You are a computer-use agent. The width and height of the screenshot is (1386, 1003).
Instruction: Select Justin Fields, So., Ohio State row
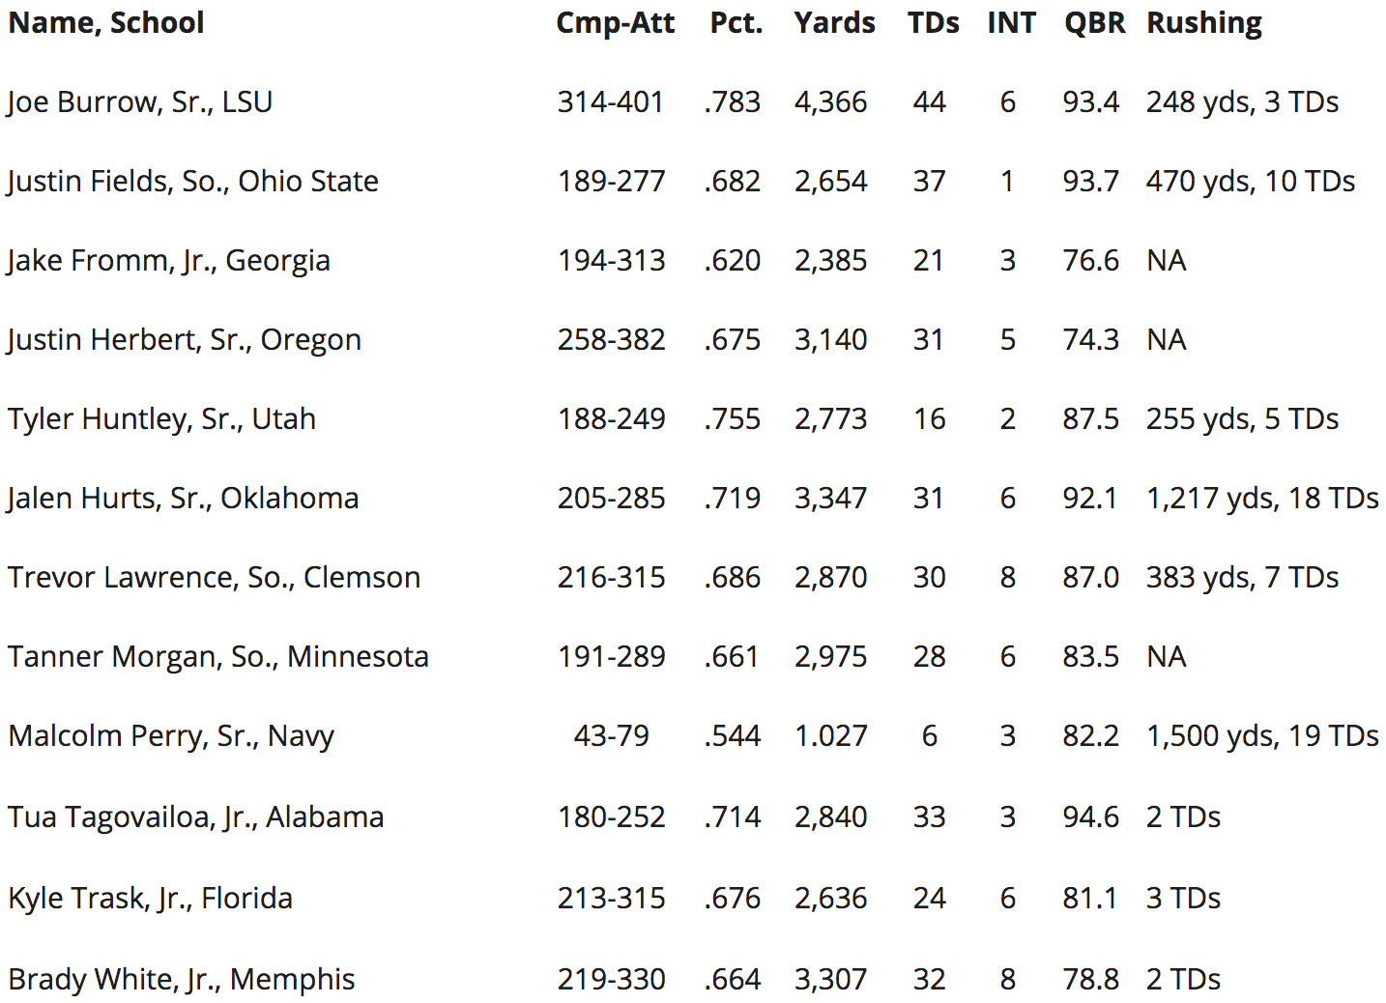(693, 181)
